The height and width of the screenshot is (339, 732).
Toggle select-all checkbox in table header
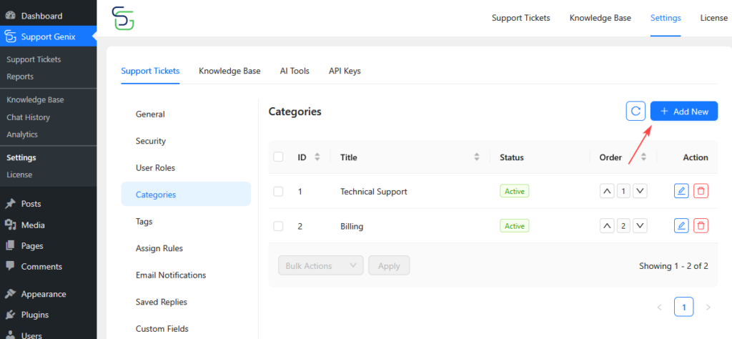(278, 157)
